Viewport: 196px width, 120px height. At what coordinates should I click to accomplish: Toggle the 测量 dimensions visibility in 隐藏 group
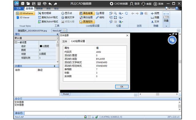pos(155,17)
